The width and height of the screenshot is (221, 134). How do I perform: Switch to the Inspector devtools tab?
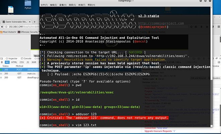[x=12, y=58]
